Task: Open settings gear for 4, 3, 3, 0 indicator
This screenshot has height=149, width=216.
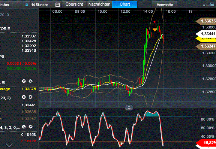Action: (x=31, y=127)
